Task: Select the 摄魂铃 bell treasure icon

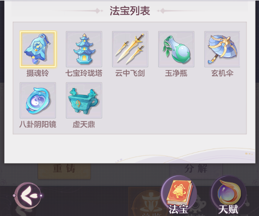Action: [38, 49]
